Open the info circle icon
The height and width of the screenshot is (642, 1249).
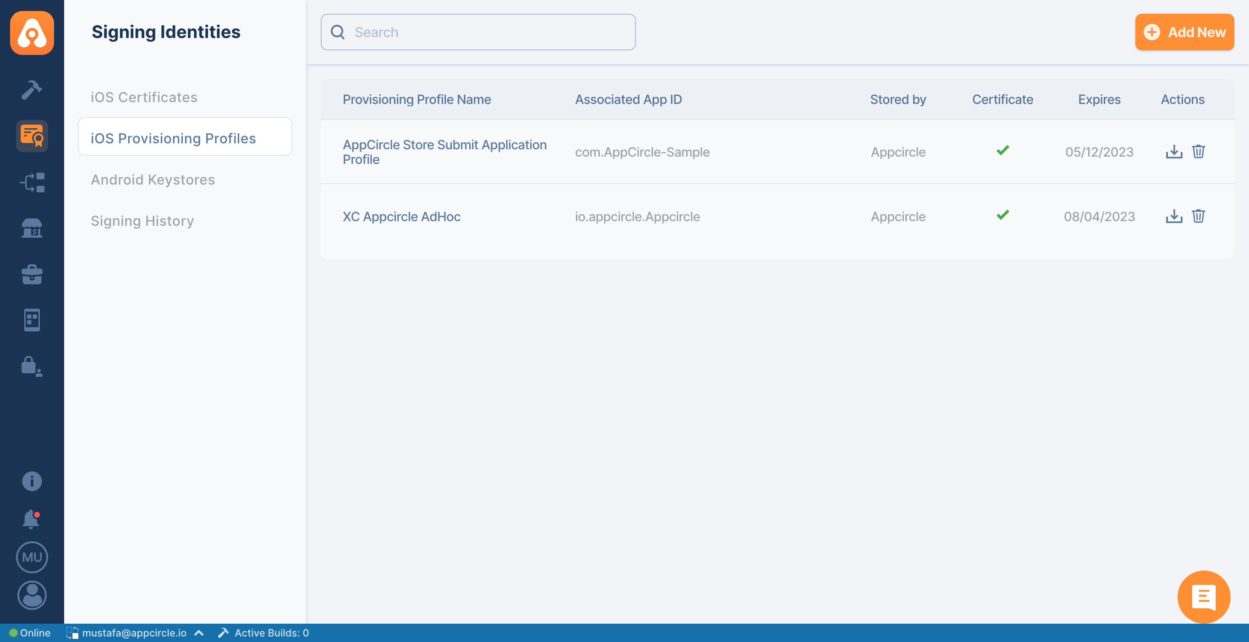32,481
